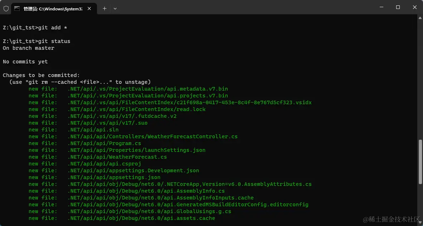Click the 'Changes to be committed:' line
Viewport: 423px width, 226px height.
point(41,75)
